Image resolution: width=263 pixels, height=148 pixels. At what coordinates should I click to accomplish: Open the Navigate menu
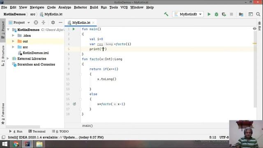tap(37, 7)
